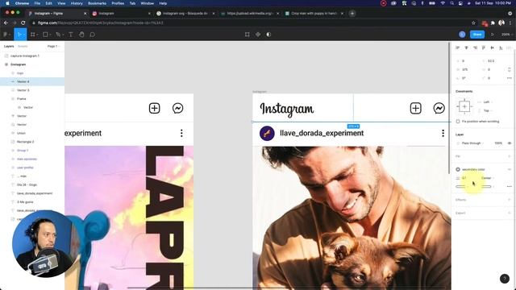Image resolution: width=516 pixels, height=290 pixels.
Task: Click the plus icon in left frame
Action: pyautogui.click(x=154, y=108)
